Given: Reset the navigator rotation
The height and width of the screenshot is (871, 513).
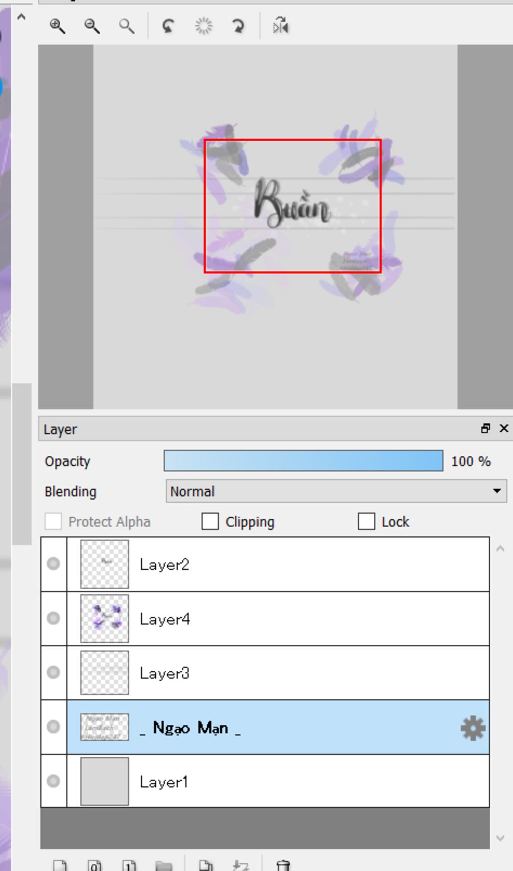Looking at the screenshot, I should tap(203, 26).
